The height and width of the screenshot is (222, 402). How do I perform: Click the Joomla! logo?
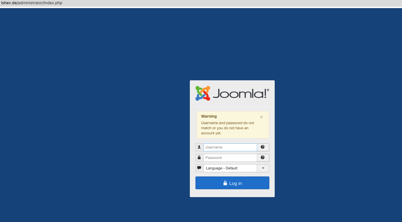(232, 93)
